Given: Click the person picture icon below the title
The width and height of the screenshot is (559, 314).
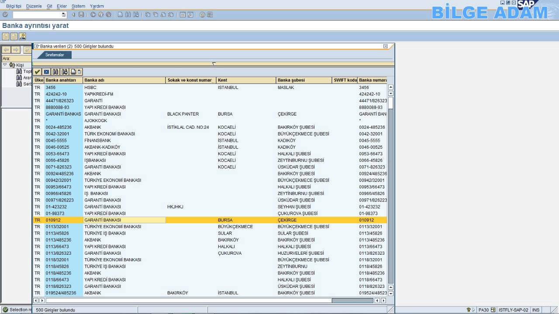Looking at the screenshot, I should coord(22,36).
